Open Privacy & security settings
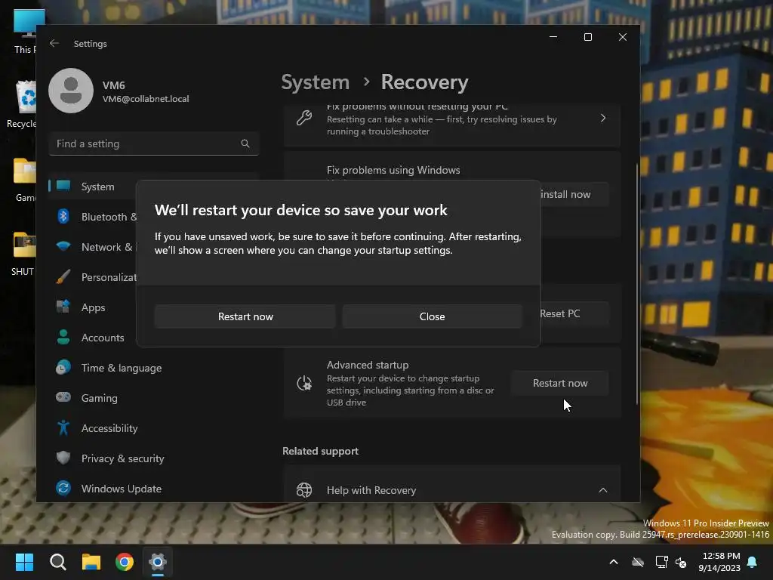 [x=154, y=458]
